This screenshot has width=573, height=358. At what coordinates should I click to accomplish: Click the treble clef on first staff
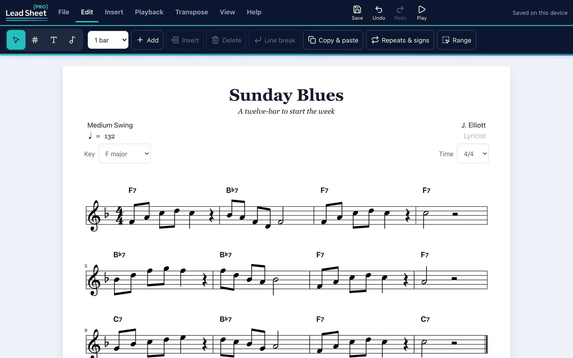coord(94,216)
